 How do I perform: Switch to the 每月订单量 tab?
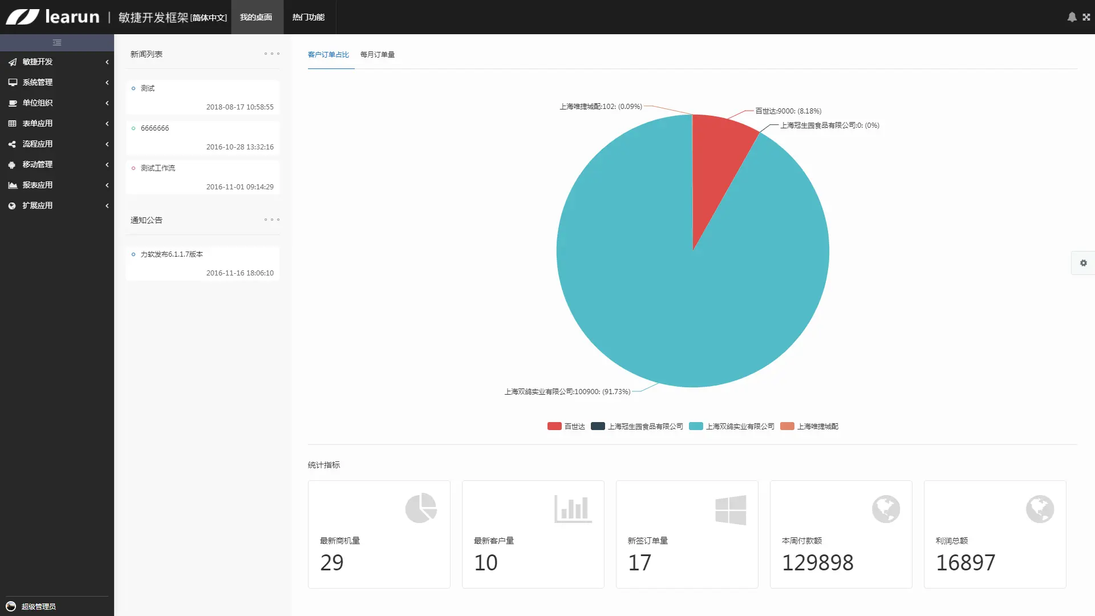(377, 55)
